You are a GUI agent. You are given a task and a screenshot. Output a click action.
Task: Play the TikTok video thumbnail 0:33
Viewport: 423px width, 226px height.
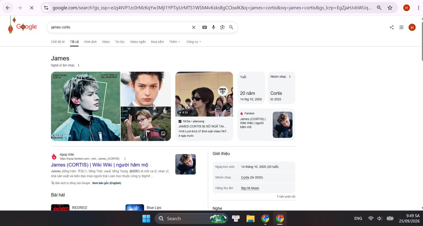(x=204, y=94)
